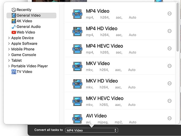Click the 4K Video icon in sidebar
181x136 pixels.
(14, 21)
